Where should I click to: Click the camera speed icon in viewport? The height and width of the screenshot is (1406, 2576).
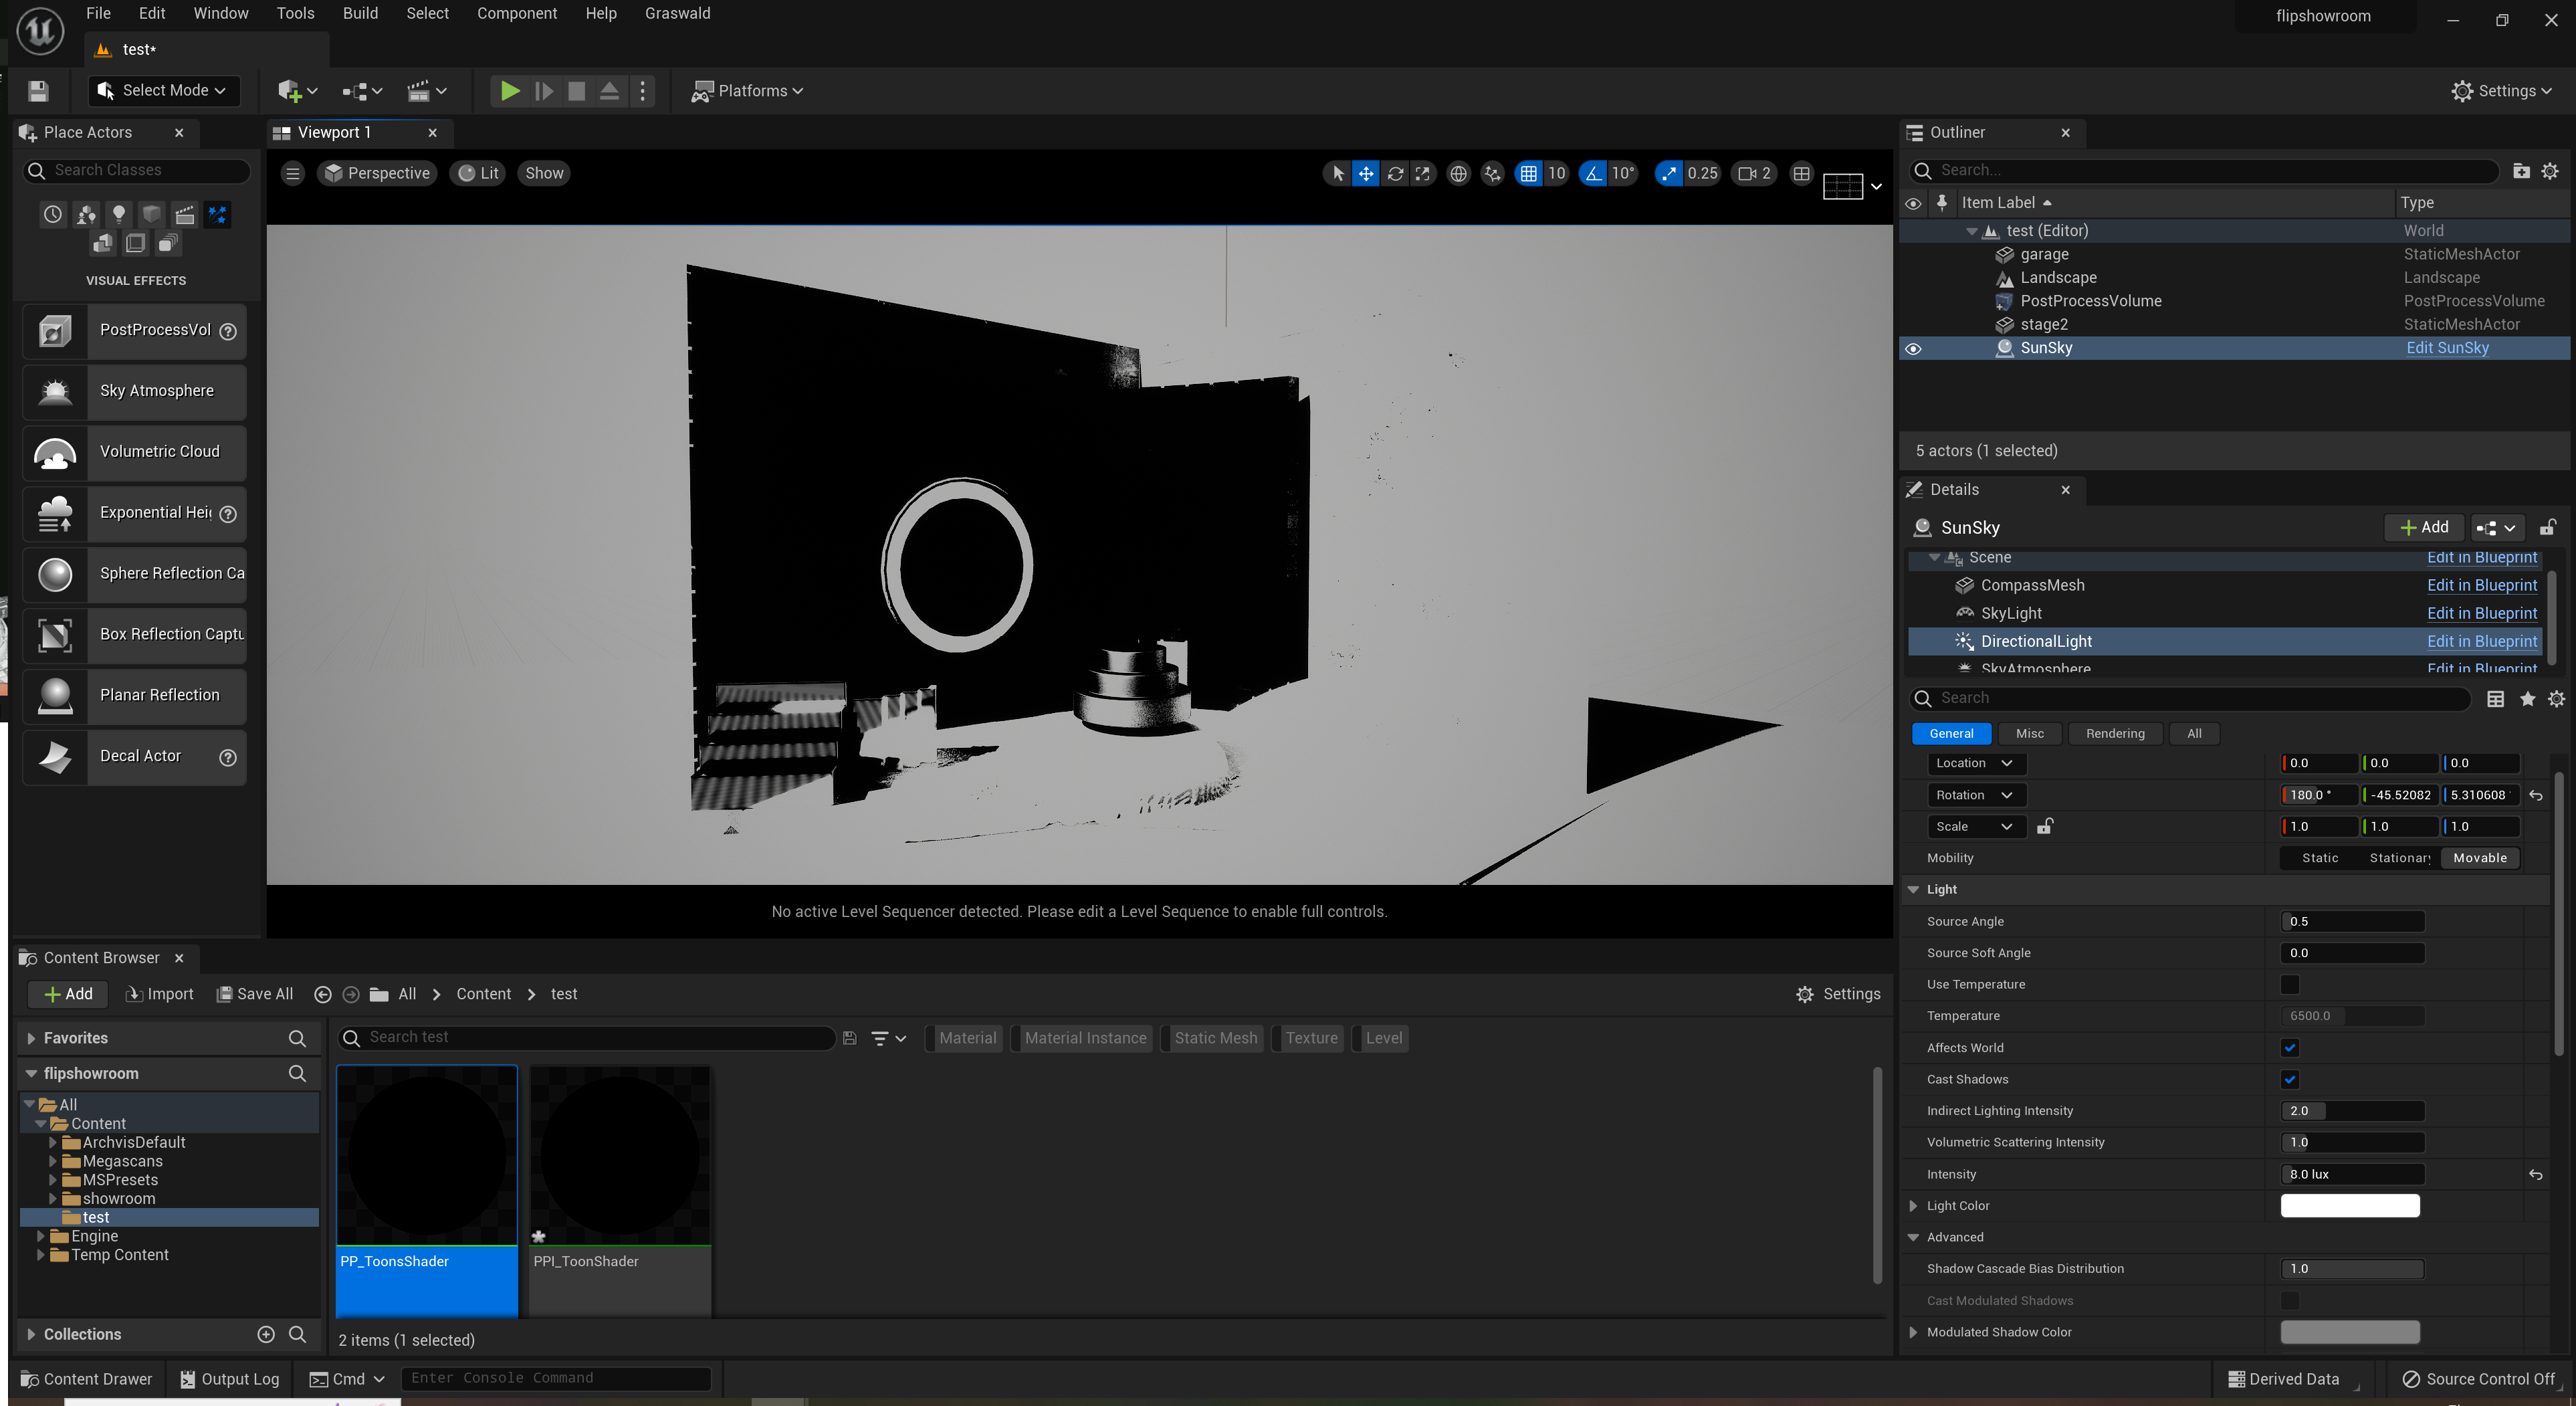tap(1747, 173)
